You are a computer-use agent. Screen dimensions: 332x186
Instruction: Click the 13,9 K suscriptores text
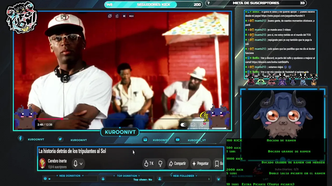tap(57, 167)
